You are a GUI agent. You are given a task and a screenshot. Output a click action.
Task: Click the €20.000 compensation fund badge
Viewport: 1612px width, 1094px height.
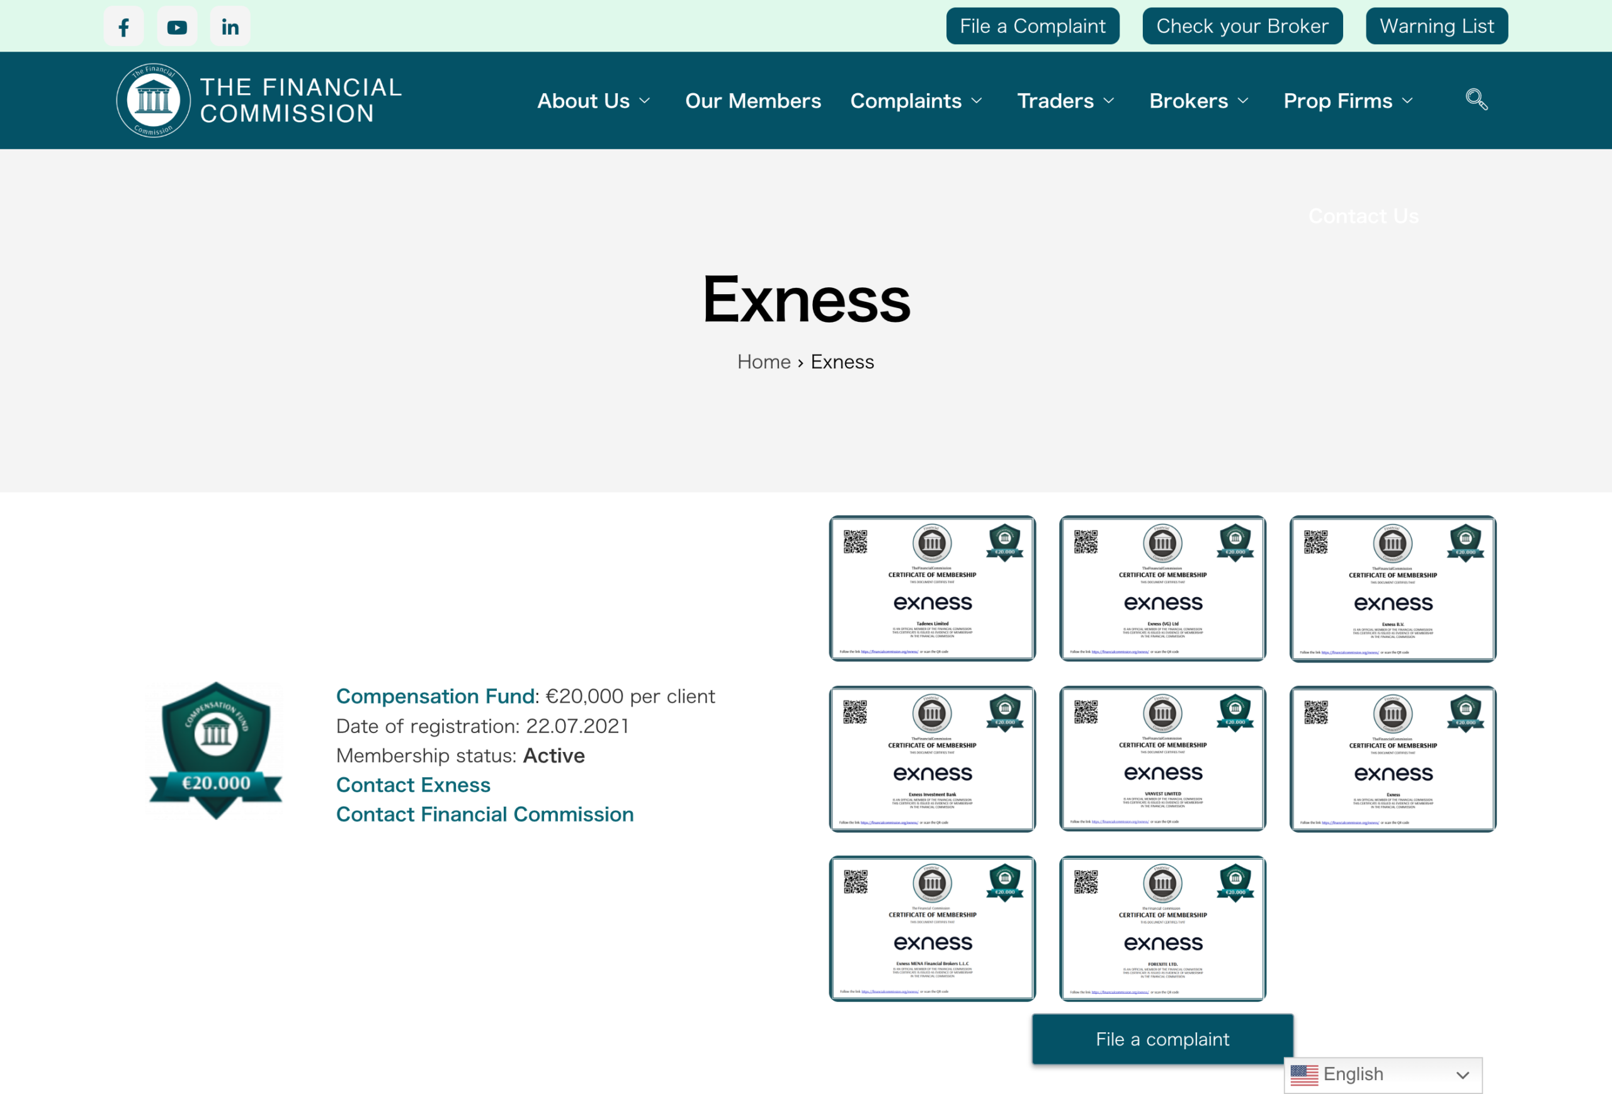tap(216, 751)
